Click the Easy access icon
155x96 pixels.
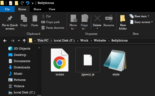(x=132, y=22)
